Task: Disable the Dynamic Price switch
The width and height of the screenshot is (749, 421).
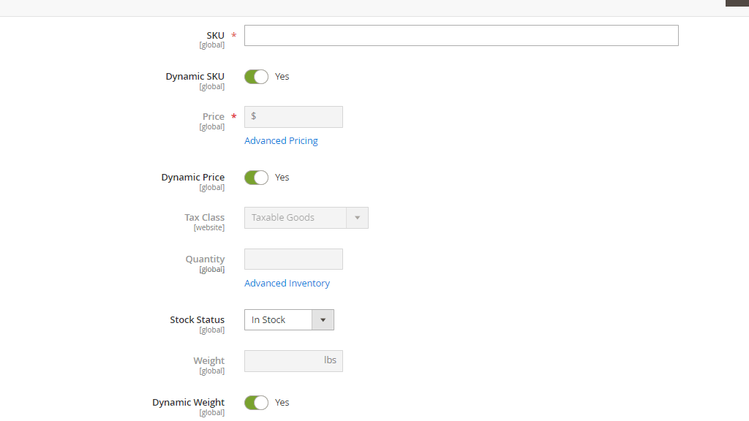Action: (256, 177)
